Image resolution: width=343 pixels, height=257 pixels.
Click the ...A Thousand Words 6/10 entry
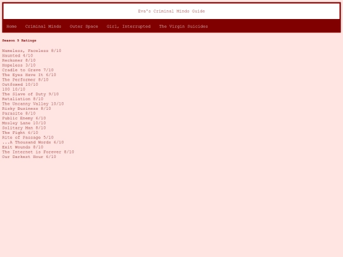[33, 142]
